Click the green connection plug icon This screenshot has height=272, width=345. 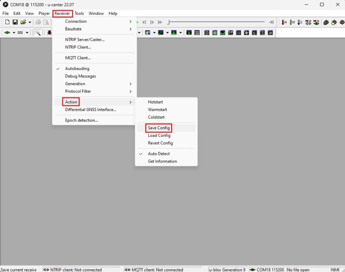pos(7,33)
